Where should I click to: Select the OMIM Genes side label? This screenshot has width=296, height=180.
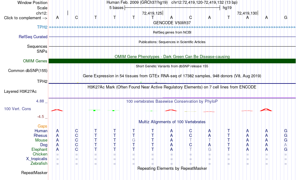point(35,61)
